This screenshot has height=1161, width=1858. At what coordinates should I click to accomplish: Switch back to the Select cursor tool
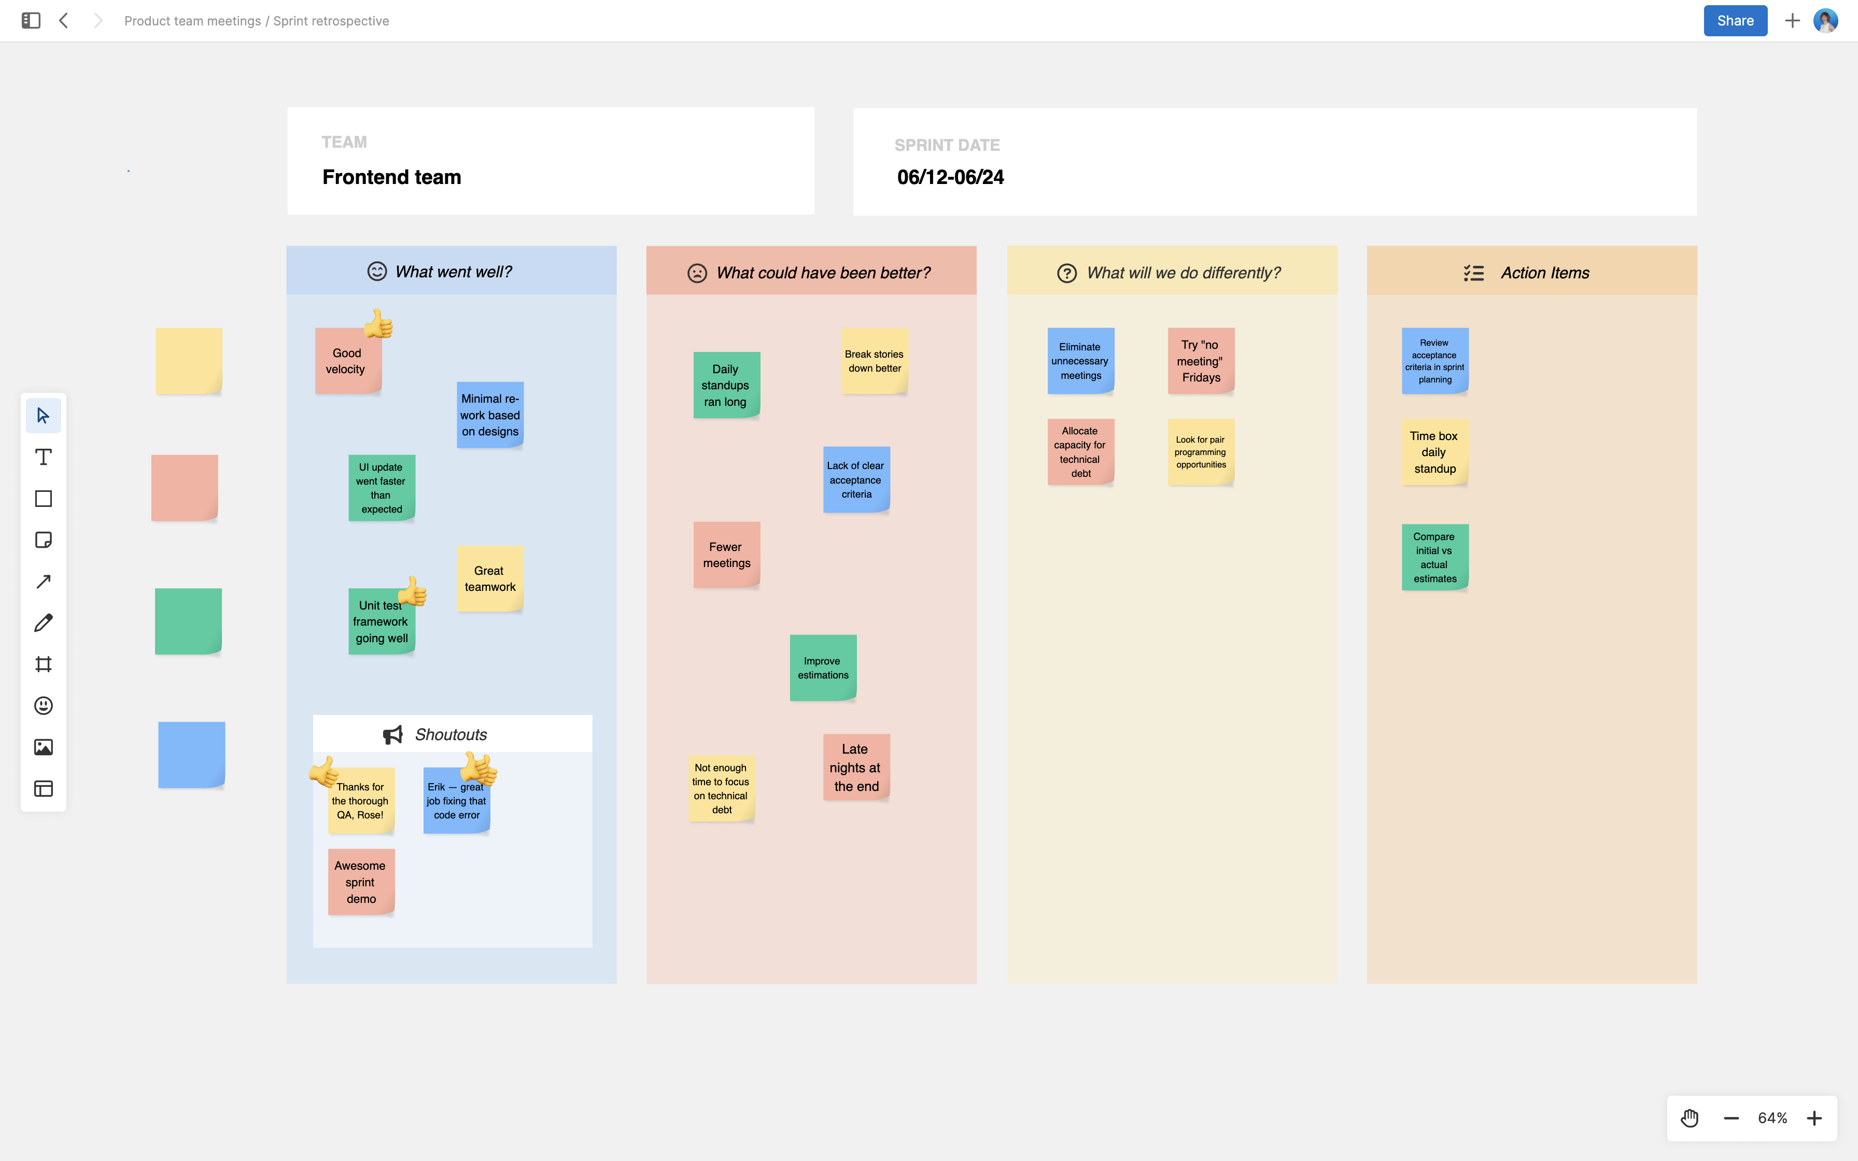click(43, 415)
